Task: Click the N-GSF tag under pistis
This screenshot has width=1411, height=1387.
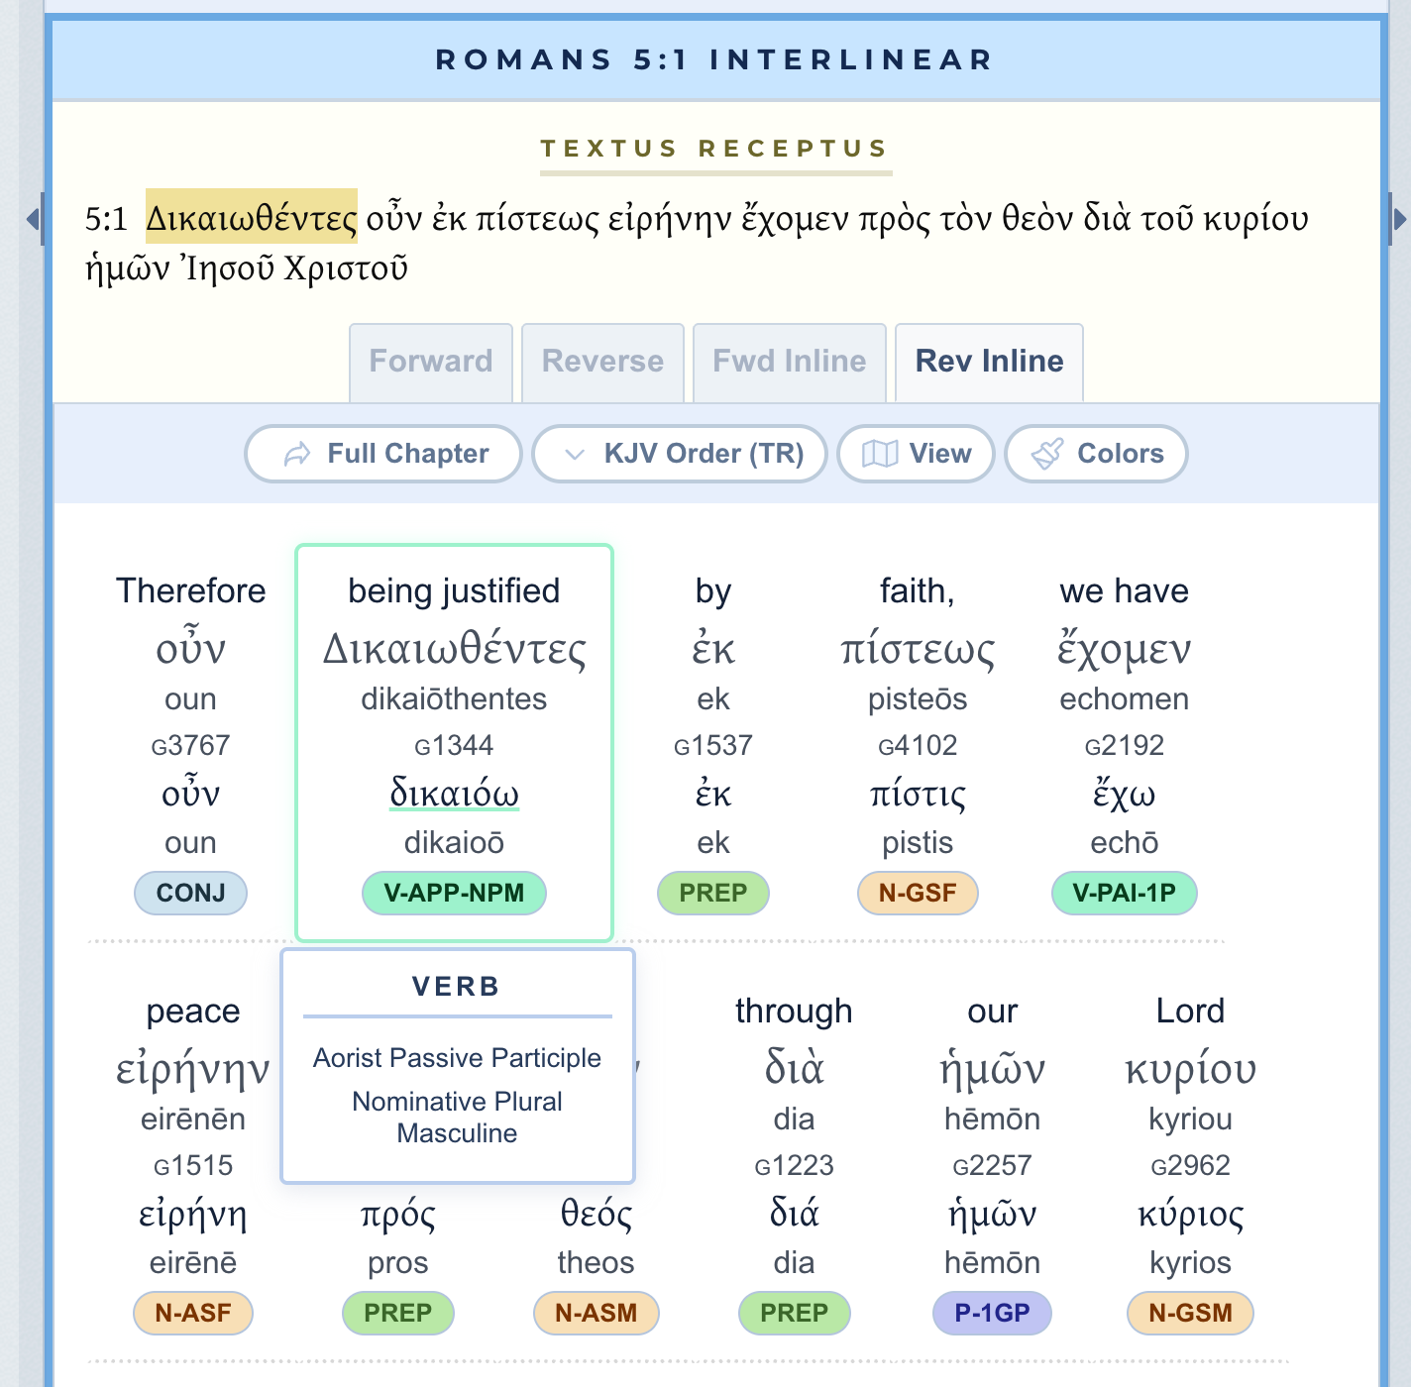Action: (x=918, y=893)
